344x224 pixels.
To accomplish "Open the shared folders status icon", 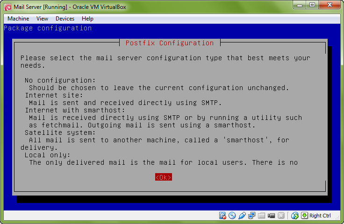I will pyautogui.click(x=261, y=216).
